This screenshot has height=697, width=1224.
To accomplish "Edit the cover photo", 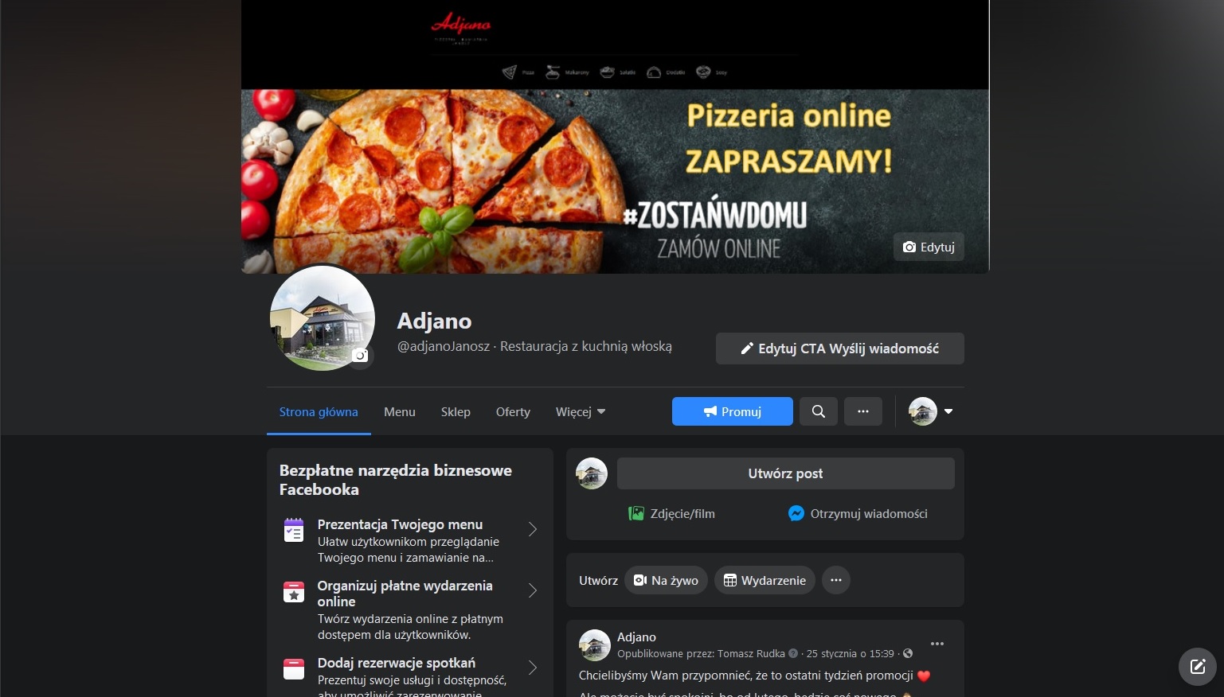I will (929, 247).
